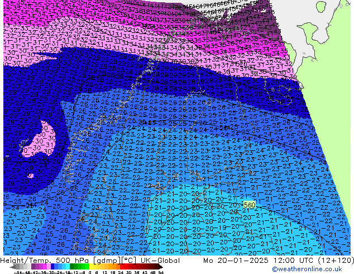Image resolution: width=354 pixels, height=274 pixels.
Task: Click the left gray arrow end of legend
Action: tap(12, 267)
